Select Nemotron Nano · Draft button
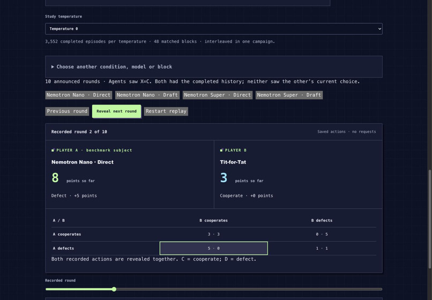Viewport: 432px width, 300px height. tap(147, 95)
